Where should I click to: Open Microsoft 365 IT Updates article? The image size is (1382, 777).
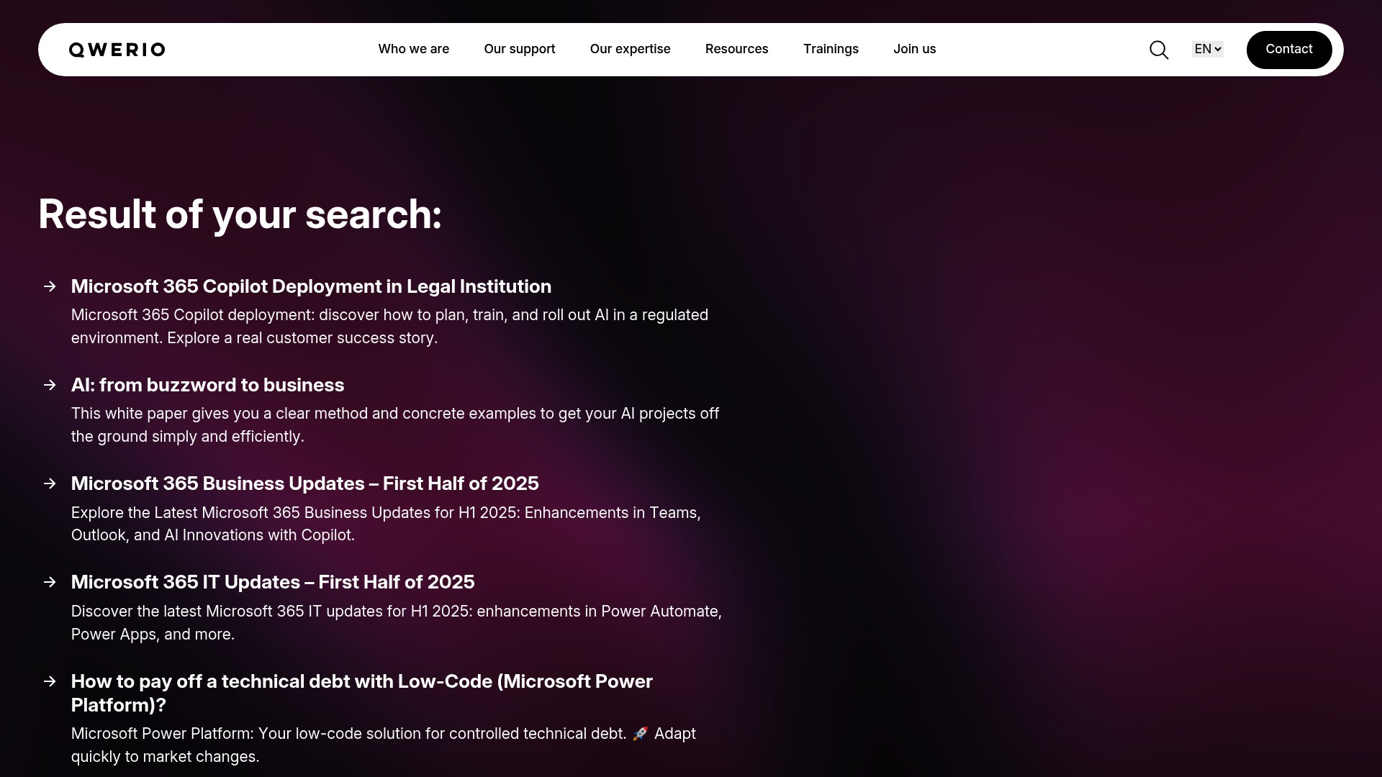273,582
